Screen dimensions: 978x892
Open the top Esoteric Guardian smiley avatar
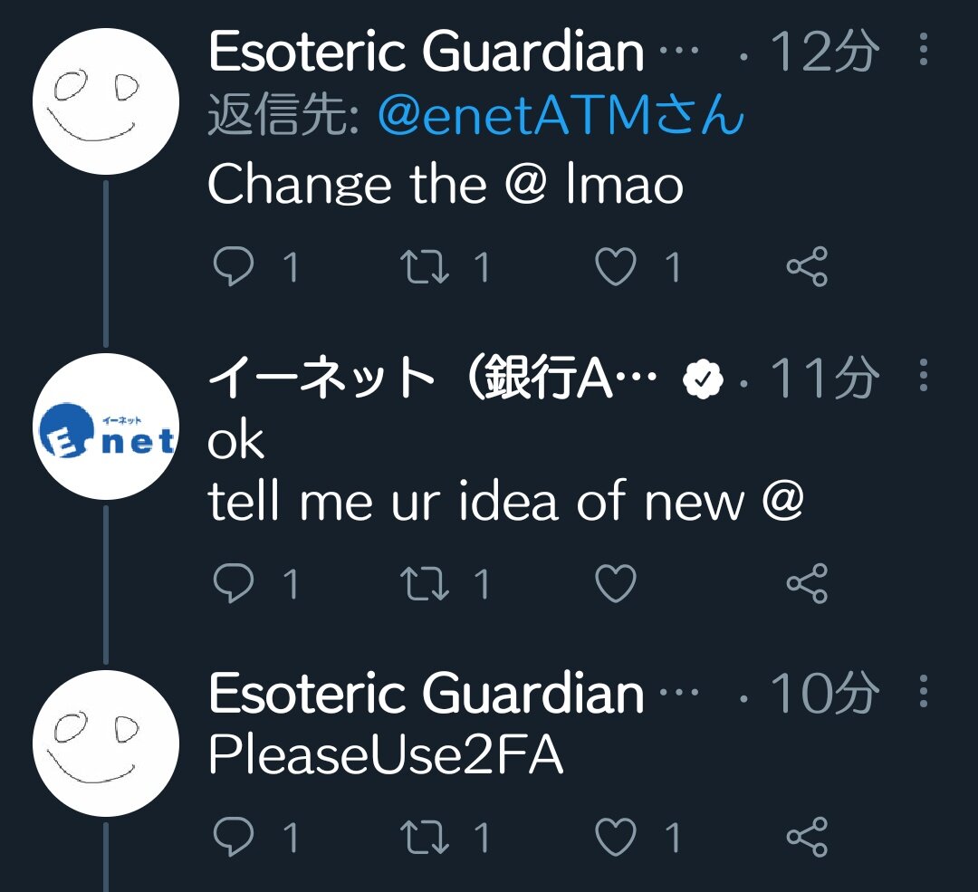[106, 101]
